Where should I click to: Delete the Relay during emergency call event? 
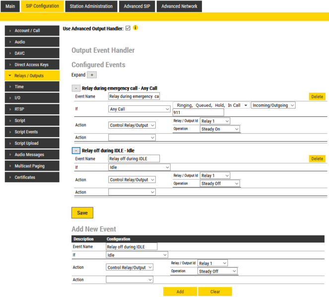(317, 97)
